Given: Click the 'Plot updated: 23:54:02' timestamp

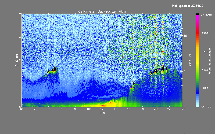Looking at the screenshot, I should click(x=188, y=6).
